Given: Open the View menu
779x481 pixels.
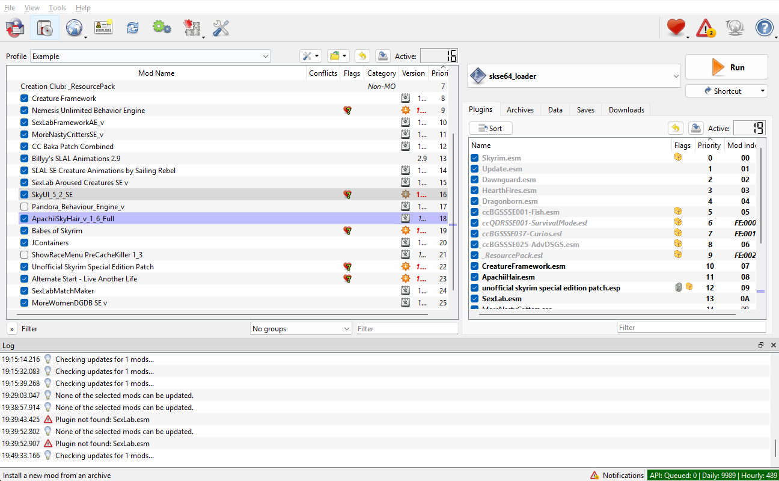Looking at the screenshot, I should coord(32,8).
